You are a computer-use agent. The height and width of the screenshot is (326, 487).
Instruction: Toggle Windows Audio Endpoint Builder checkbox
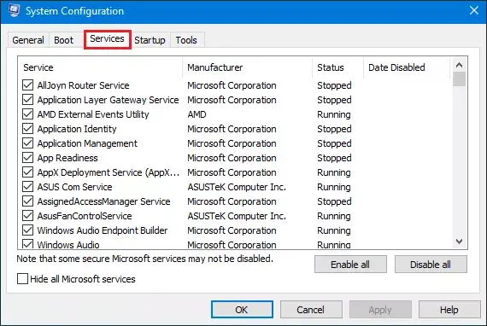27,230
